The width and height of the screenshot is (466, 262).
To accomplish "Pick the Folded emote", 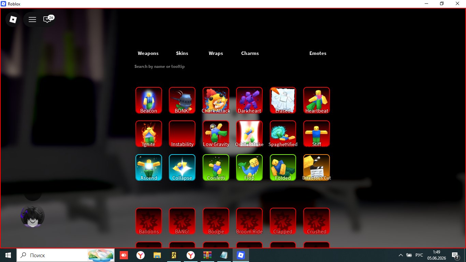I will 283,168.
